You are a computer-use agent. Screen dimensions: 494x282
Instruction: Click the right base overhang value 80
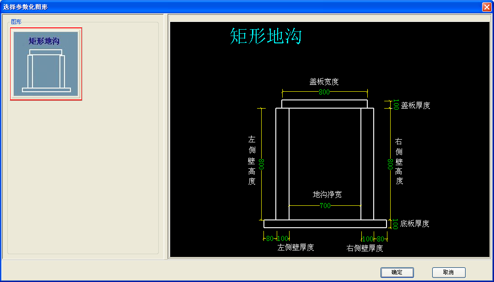click(381, 239)
